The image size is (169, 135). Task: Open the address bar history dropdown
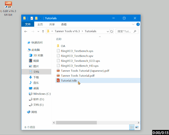(x=108, y=31)
